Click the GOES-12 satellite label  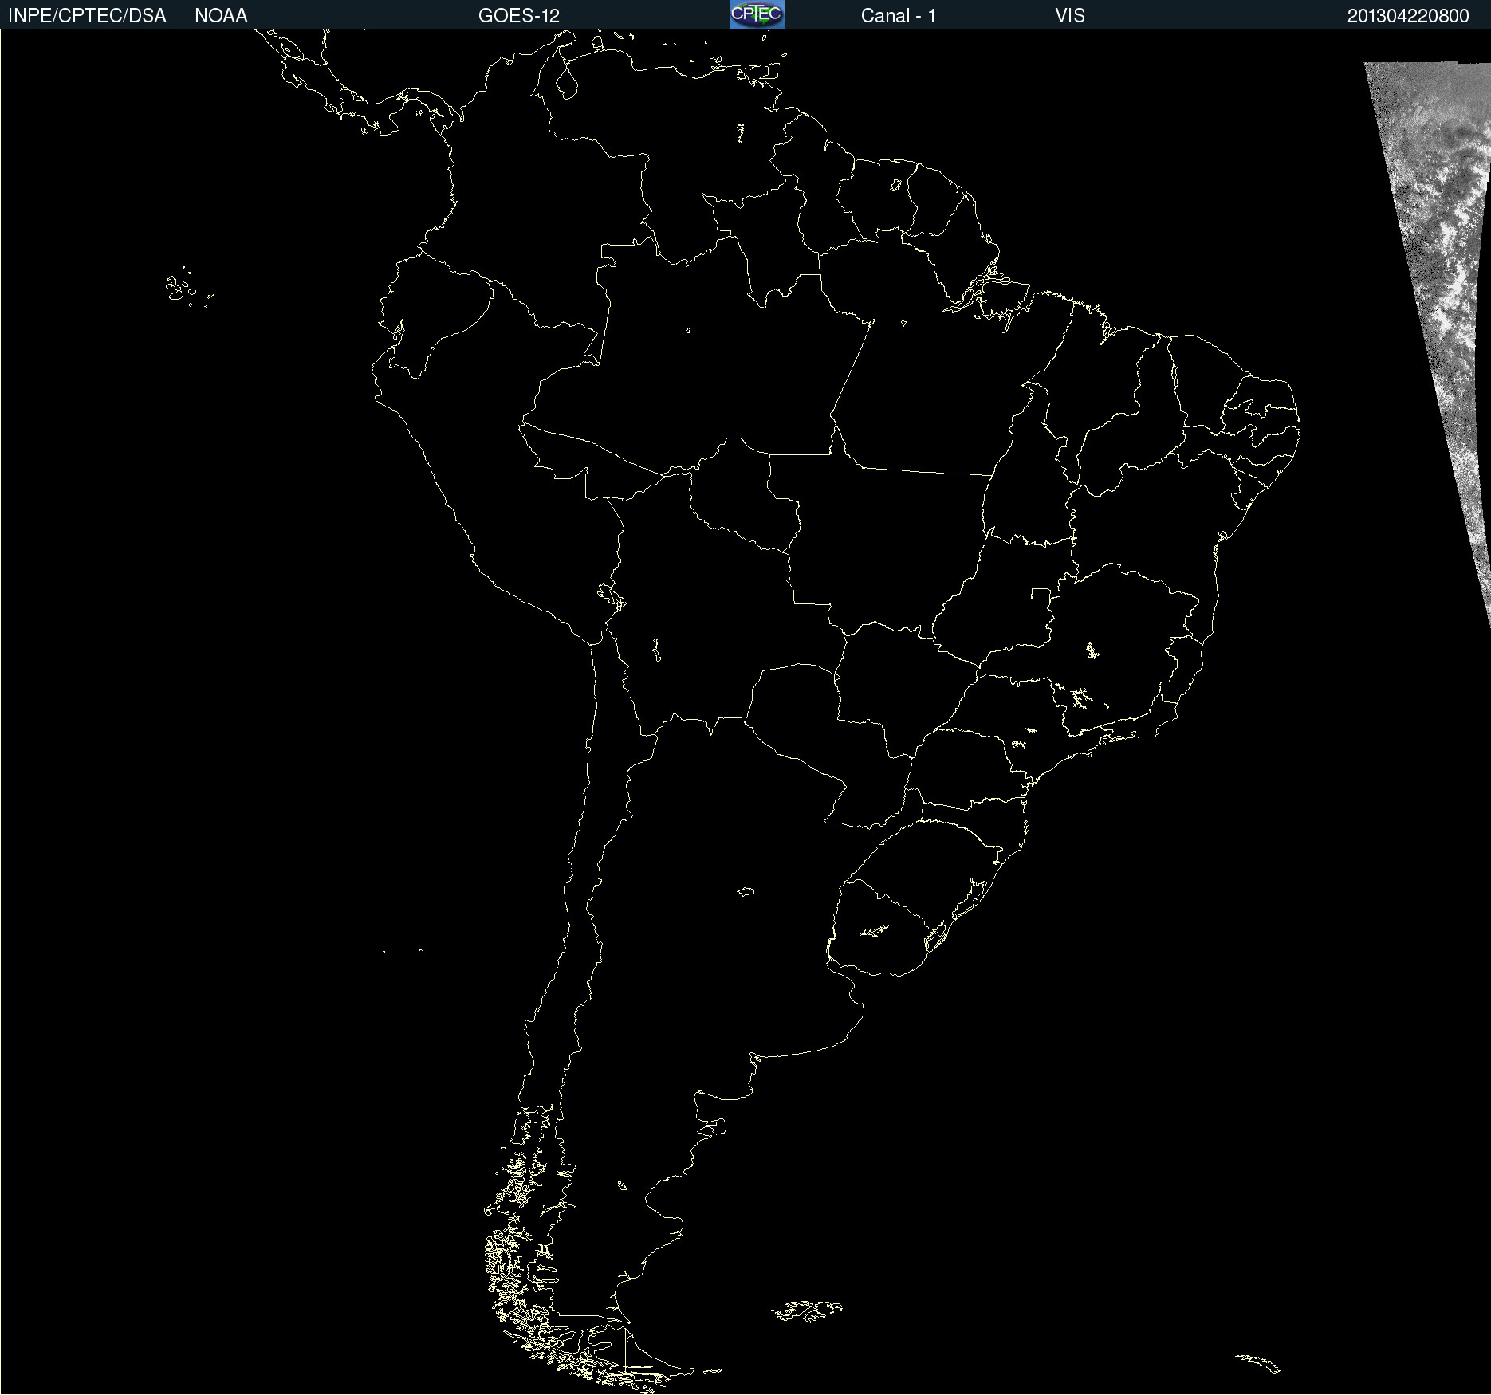coord(519,16)
